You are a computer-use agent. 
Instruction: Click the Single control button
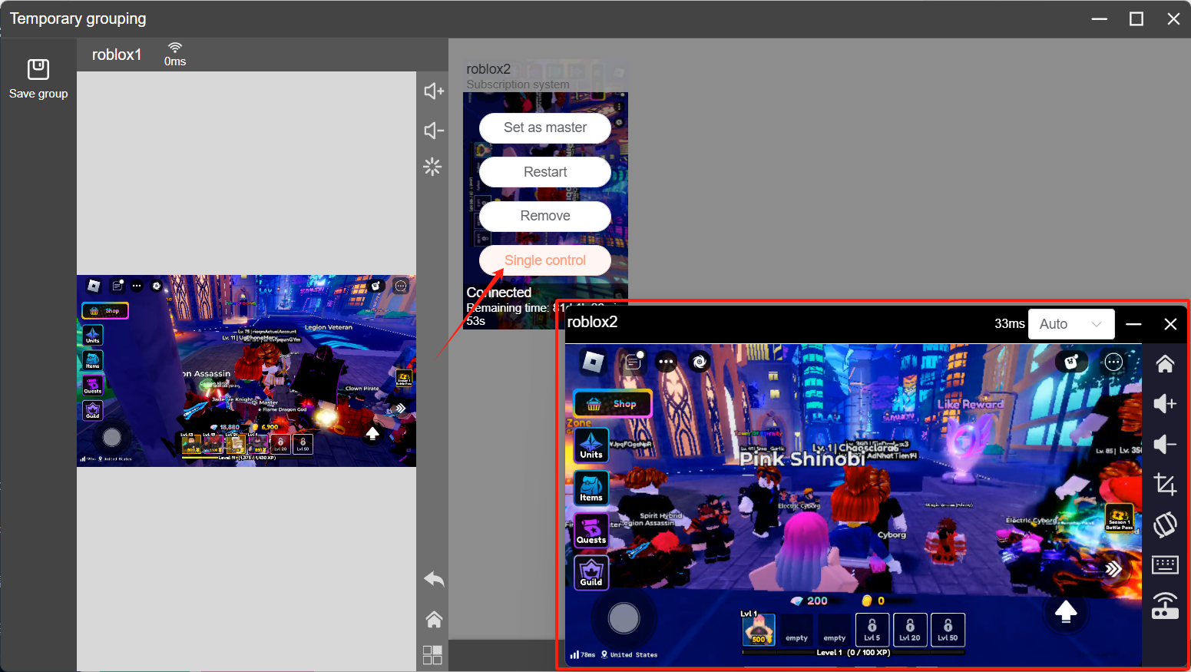click(545, 260)
